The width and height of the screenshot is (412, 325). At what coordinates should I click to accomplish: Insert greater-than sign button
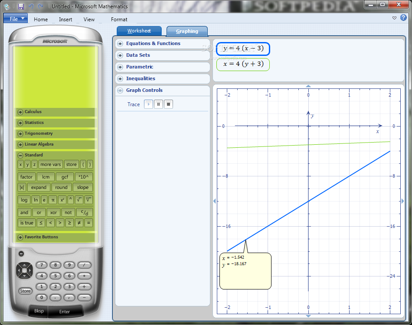(60, 223)
